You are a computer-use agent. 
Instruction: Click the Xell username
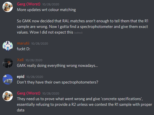20,60
